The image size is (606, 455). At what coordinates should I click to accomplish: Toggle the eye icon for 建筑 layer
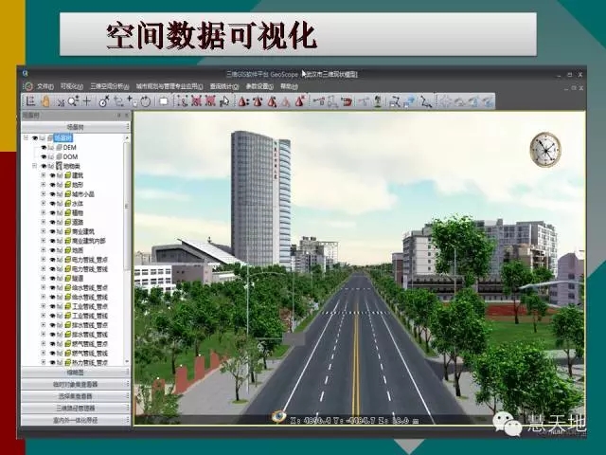[x=53, y=175]
